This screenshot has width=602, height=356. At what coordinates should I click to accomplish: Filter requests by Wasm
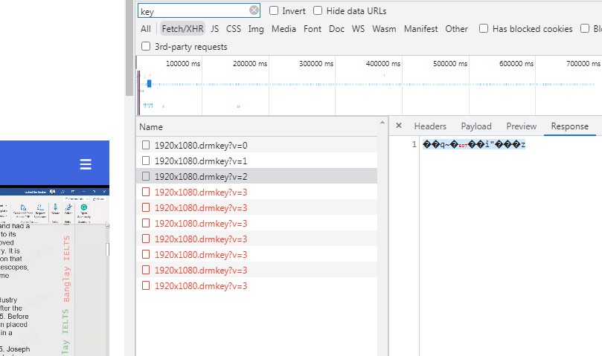pos(384,29)
